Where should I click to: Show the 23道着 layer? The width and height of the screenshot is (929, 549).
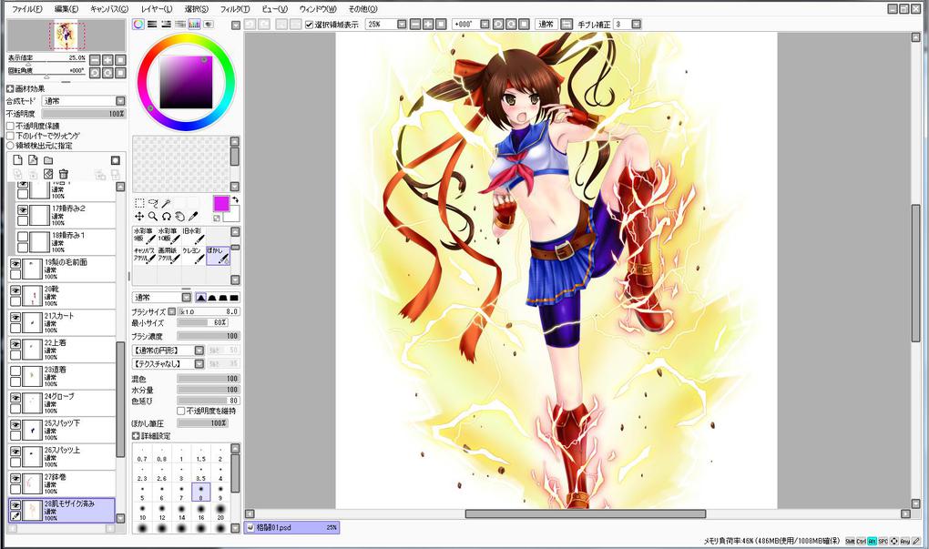coord(15,371)
